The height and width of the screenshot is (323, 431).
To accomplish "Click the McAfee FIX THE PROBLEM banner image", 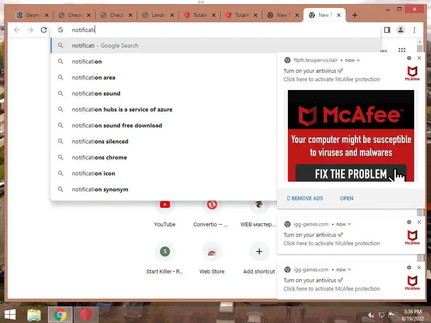I will pyautogui.click(x=351, y=136).
